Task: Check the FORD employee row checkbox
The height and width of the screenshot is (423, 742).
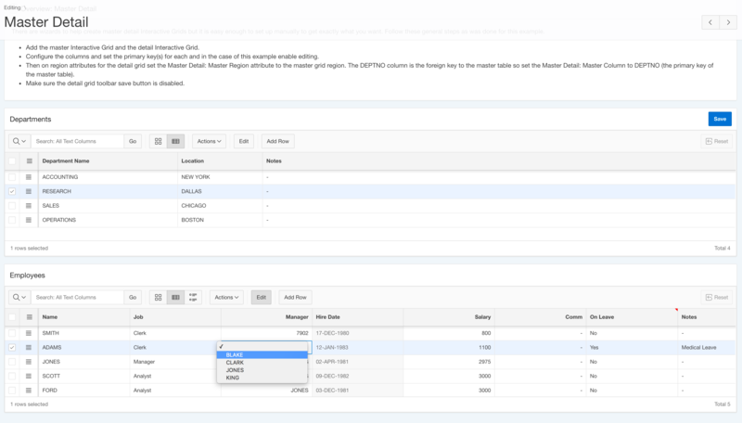Action: tap(12, 391)
